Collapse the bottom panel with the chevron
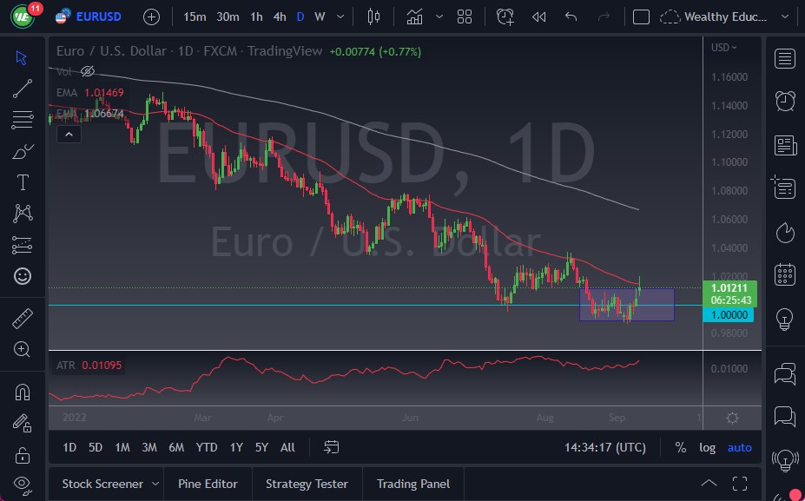This screenshot has height=501, width=805. 709,484
